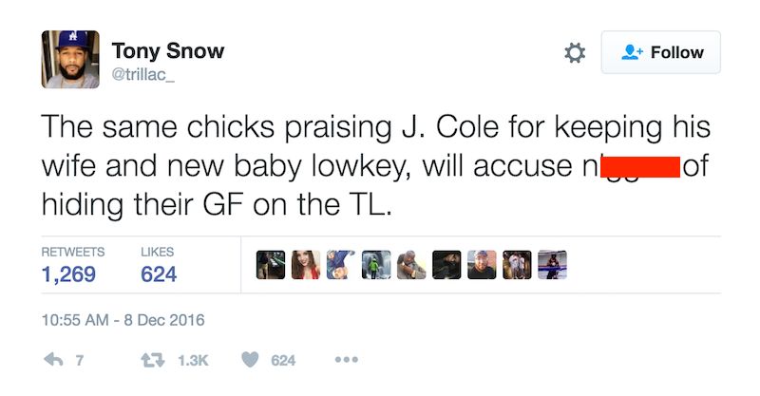
Task: Select the woman in red avatar
Action: click(306, 265)
